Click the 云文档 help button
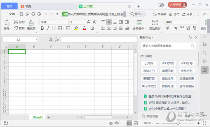Screen dimensions: 210x127 coord(149,63)
